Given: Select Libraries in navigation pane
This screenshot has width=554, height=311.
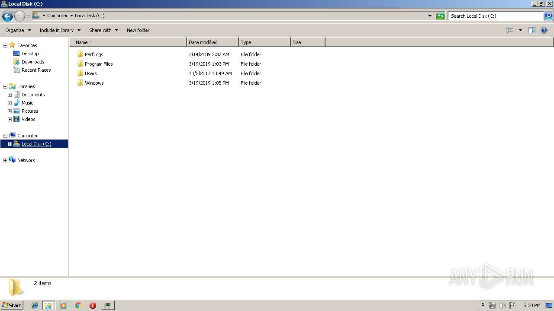Looking at the screenshot, I should (26, 86).
